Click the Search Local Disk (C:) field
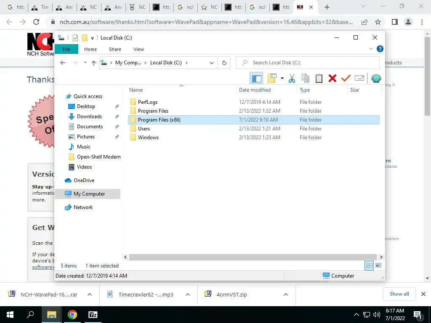 tap(308, 63)
